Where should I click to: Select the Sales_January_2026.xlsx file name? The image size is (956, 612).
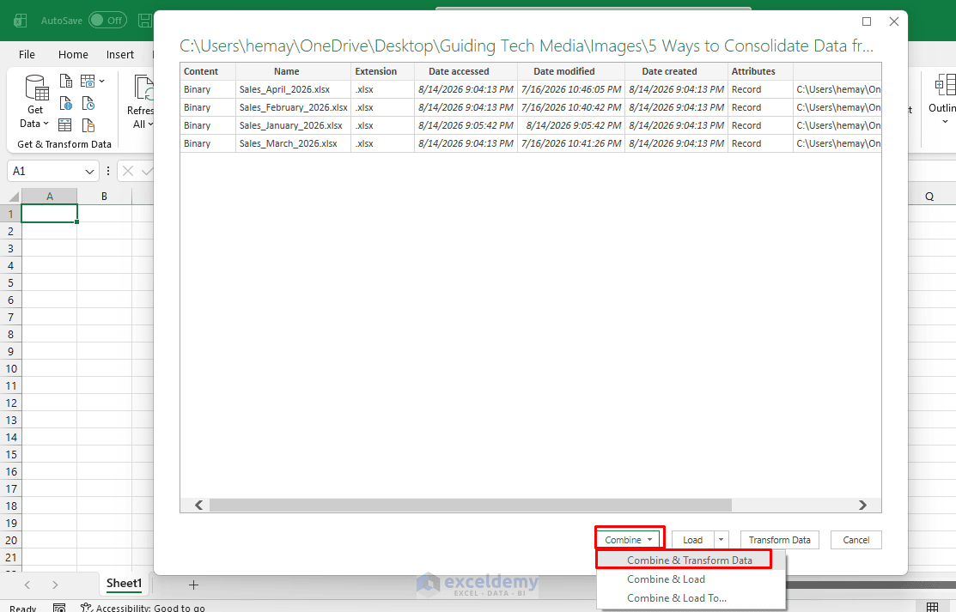tap(291, 125)
